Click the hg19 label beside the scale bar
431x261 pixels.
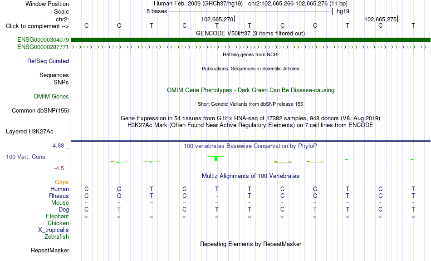pyautogui.click(x=343, y=11)
